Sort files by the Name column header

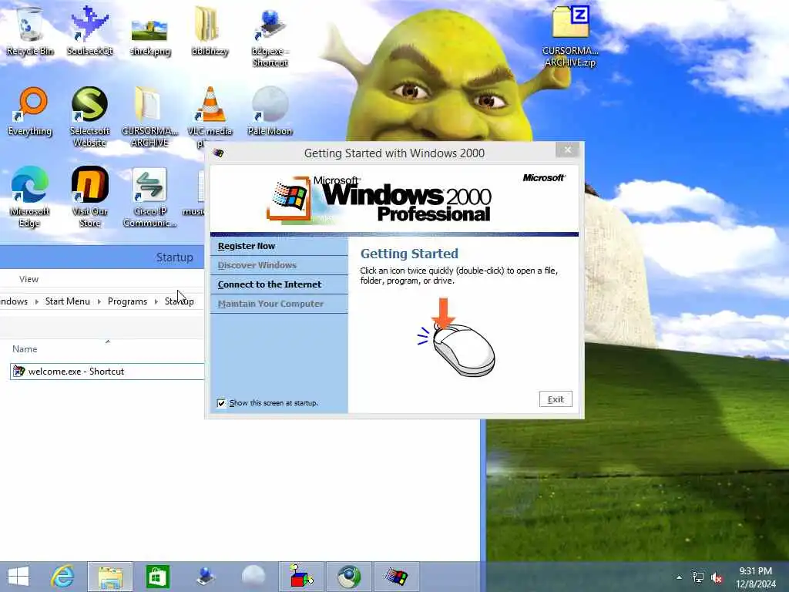click(25, 349)
